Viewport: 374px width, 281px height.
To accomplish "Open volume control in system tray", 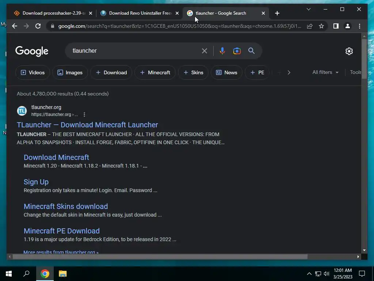I will click(x=327, y=274).
